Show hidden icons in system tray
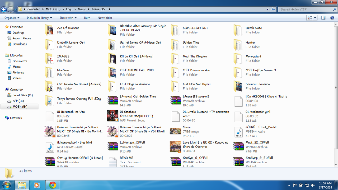The width and height of the screenshot is (338, 190). tap(289, 185)
